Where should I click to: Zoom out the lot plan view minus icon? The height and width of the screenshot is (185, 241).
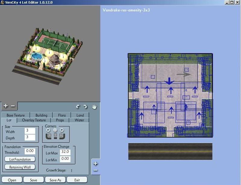pos(95,170)
